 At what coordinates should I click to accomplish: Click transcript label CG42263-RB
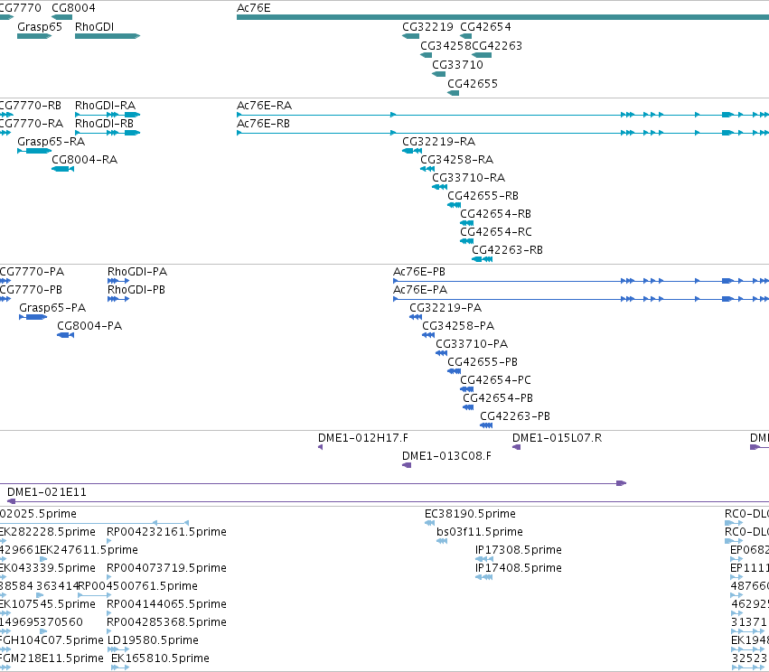pos(508,251)
